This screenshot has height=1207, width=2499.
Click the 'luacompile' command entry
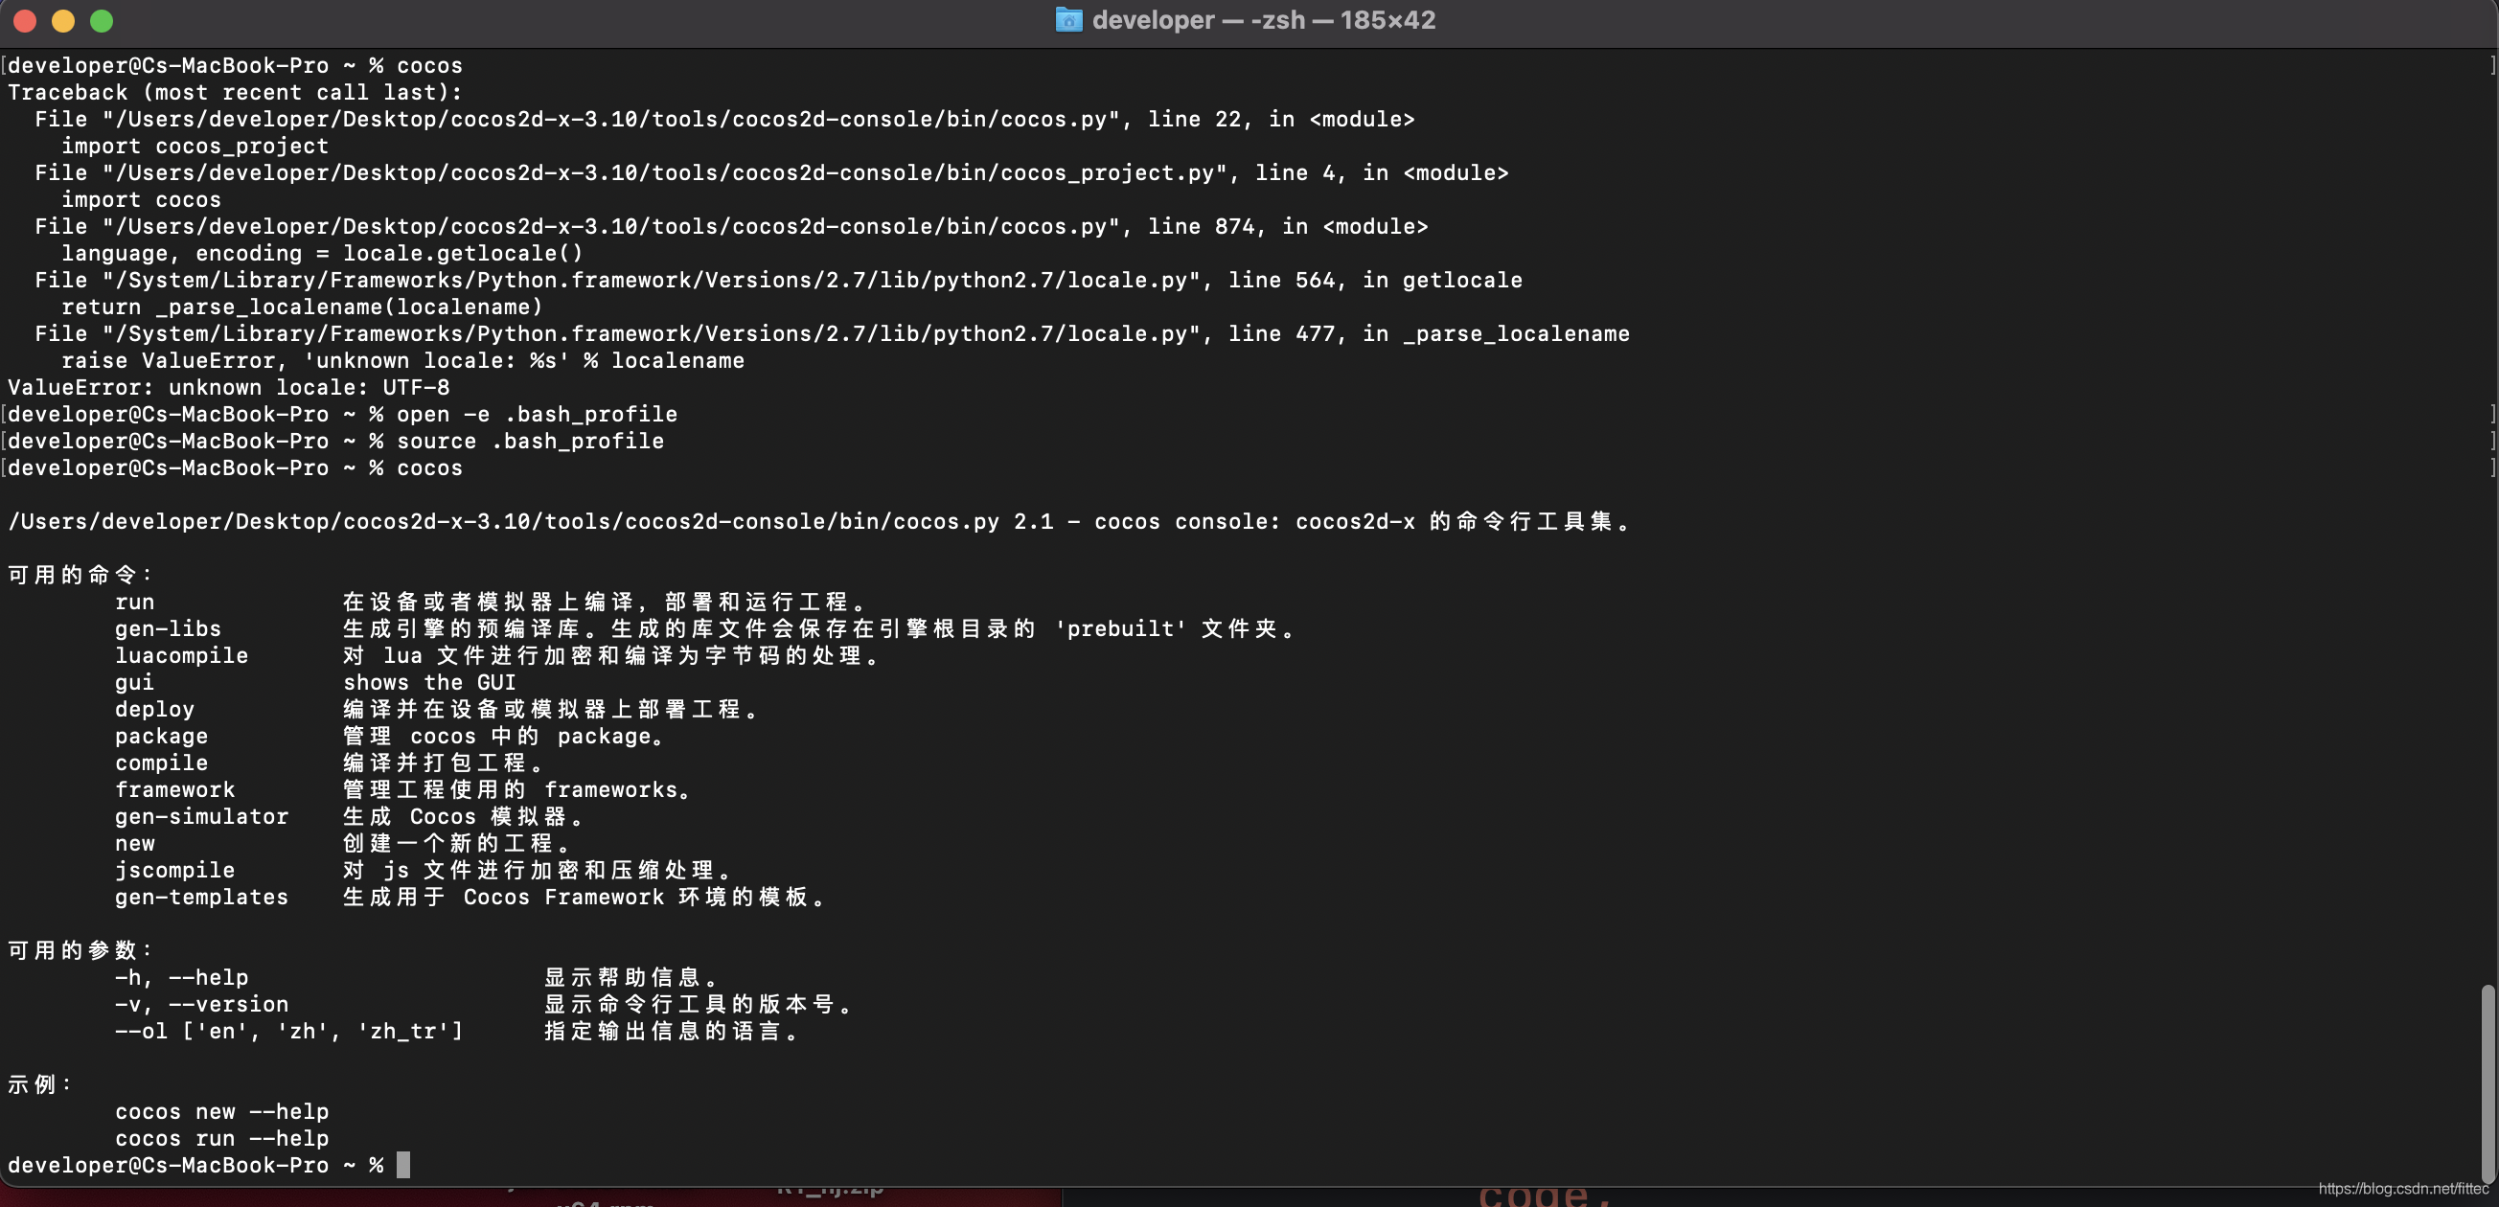coord(181,656)
